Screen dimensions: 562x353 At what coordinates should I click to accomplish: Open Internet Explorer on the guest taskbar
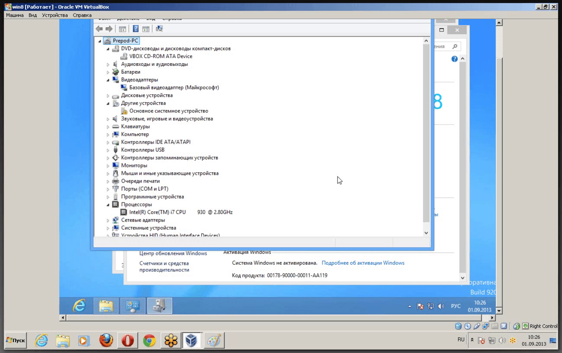[79, 306]
